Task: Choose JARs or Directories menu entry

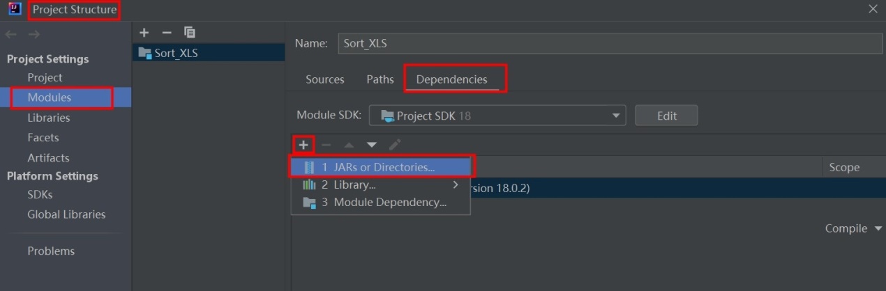Action: (378, 167)
